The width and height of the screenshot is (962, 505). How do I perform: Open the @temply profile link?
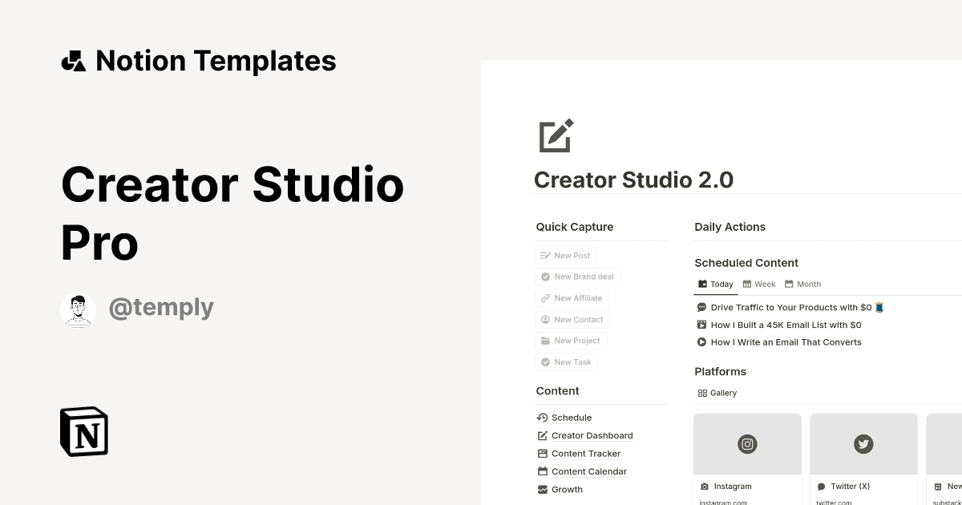click(161, 308)
